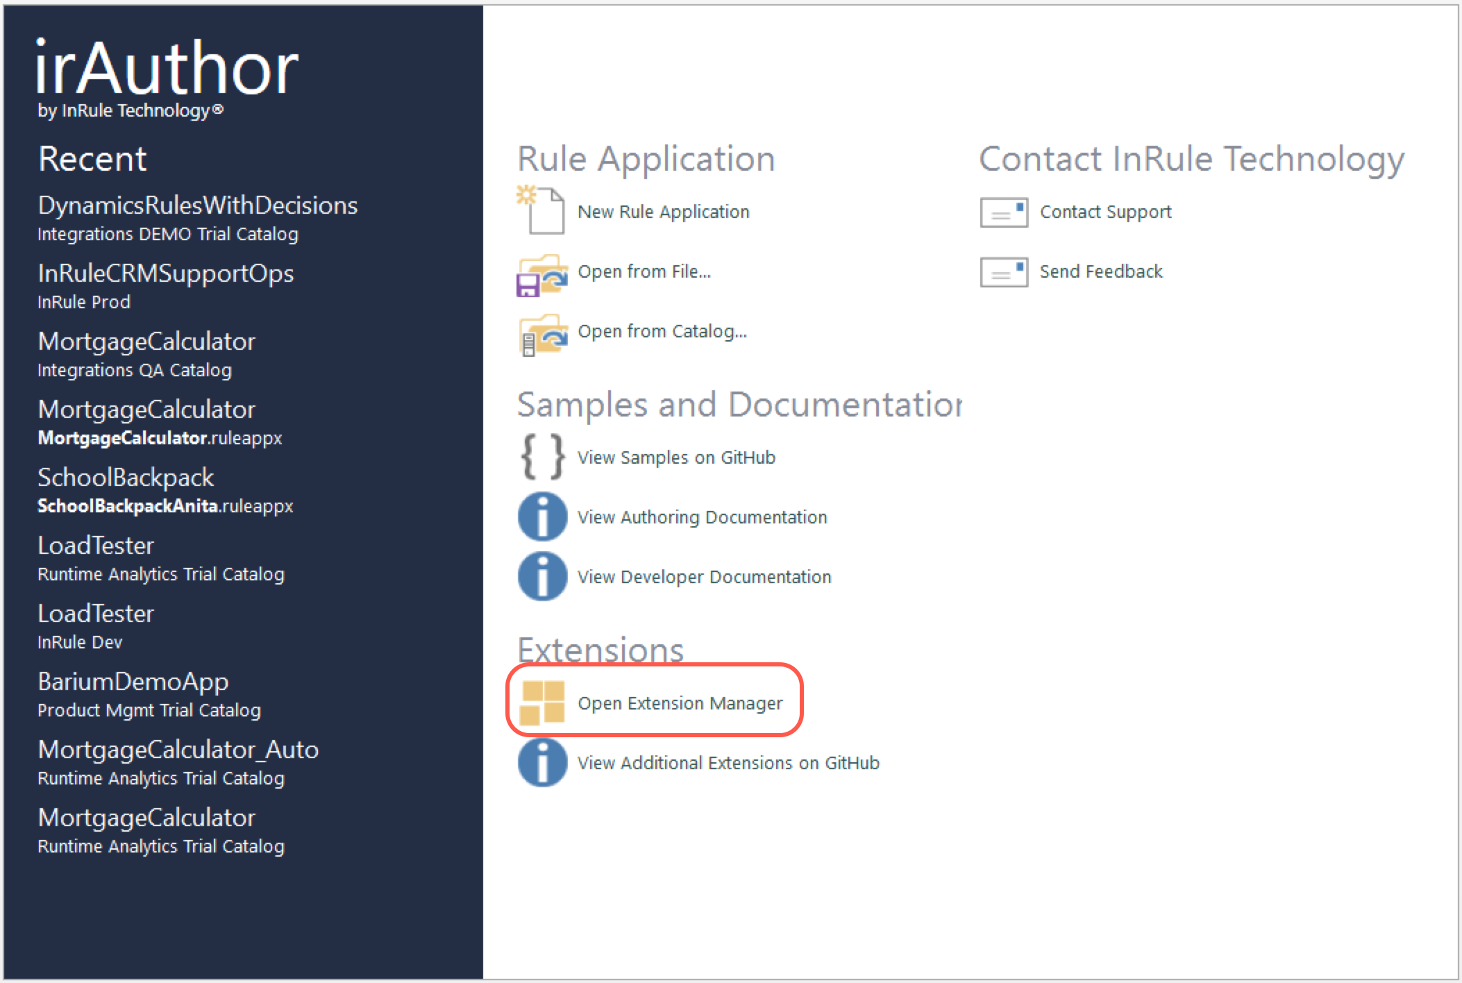Click the Open from Catalog icon
The height and width of the screenshot is (983, 1462).
click(x=542, y=331)
